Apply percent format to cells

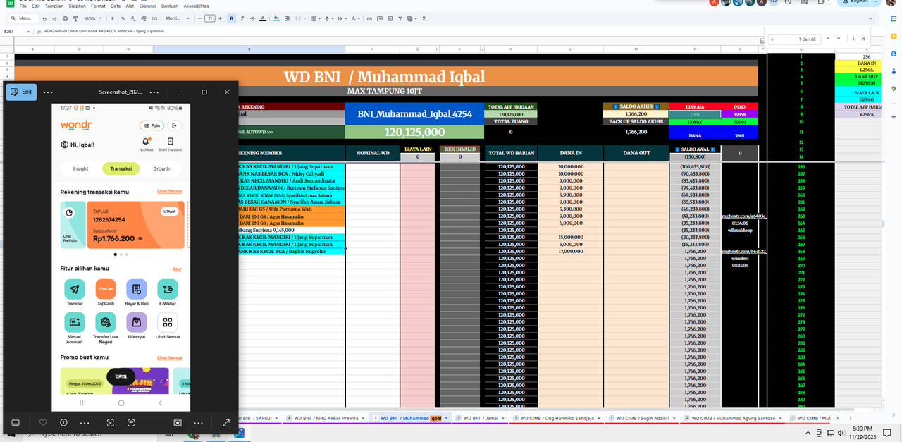123,18
